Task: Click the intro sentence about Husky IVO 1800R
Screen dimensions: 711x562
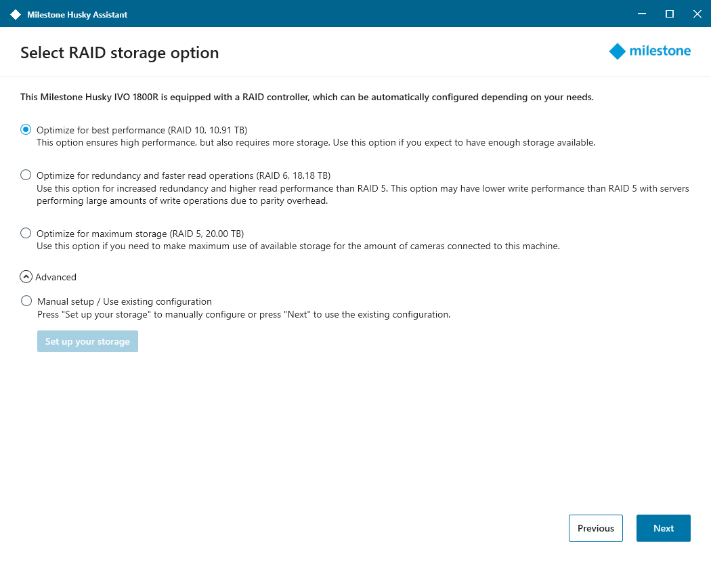Action: [307, 97]
